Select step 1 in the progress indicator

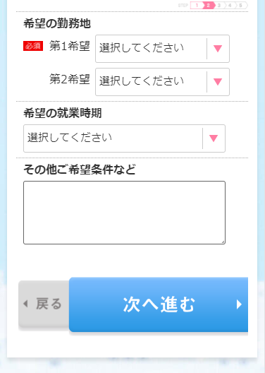tap(197, 5)
